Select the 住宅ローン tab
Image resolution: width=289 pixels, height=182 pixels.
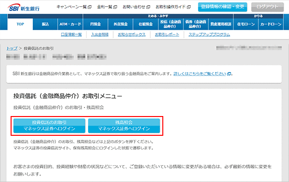(246, 24)
